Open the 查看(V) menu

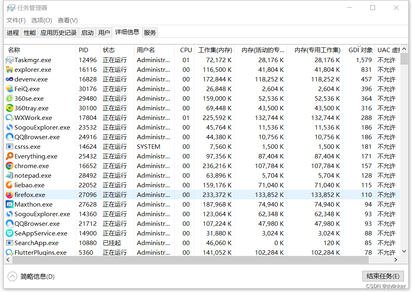pos(68,20)
